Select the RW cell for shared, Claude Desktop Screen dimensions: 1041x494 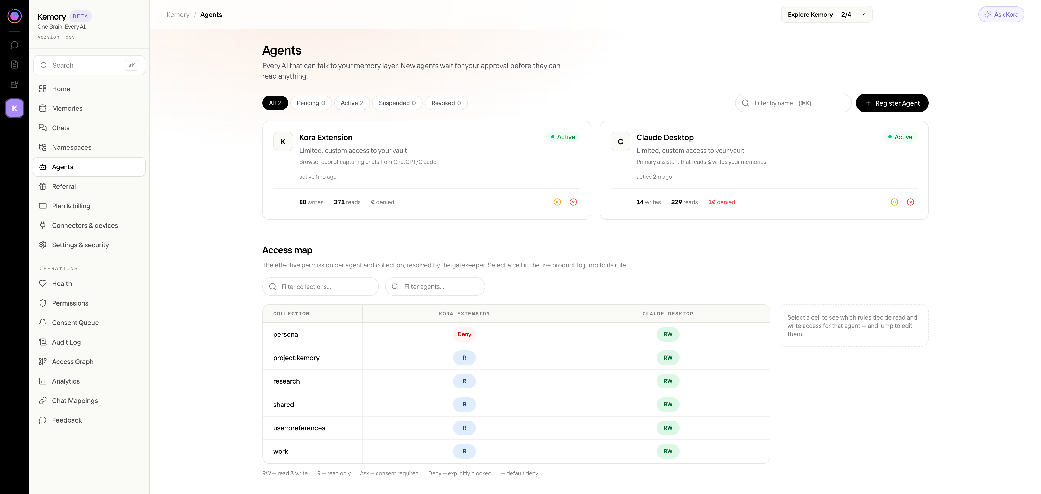[668, 405]
